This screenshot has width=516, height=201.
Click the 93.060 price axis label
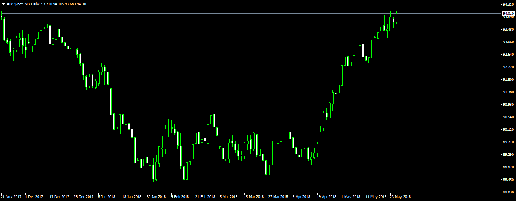tap(508, 42)
